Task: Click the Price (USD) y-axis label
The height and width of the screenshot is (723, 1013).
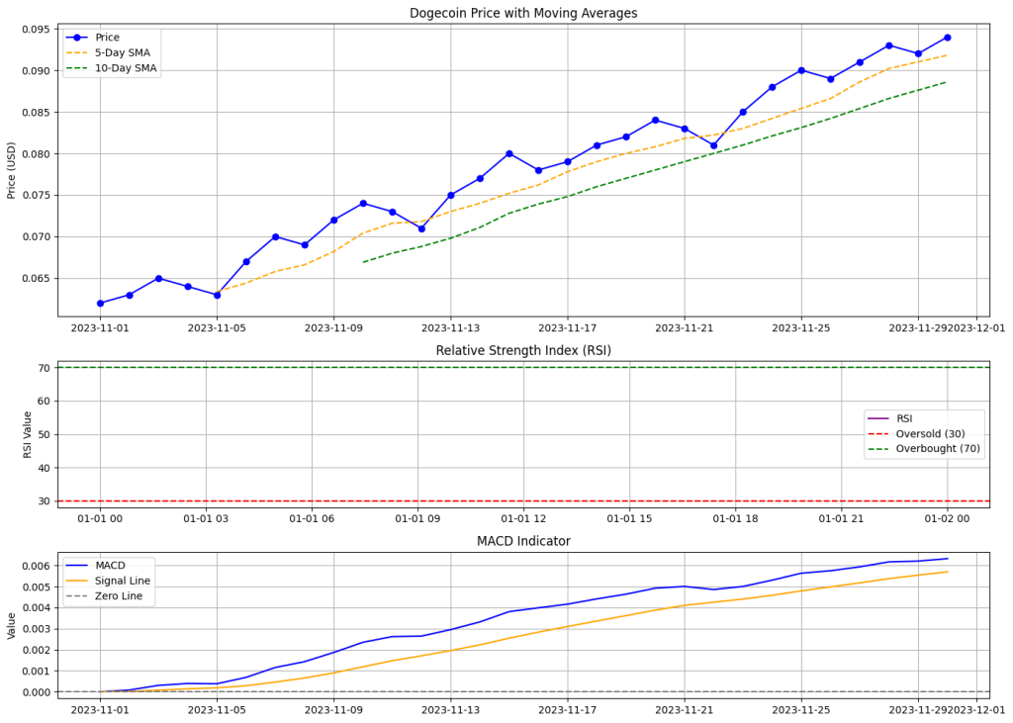Action: (12, 170)
